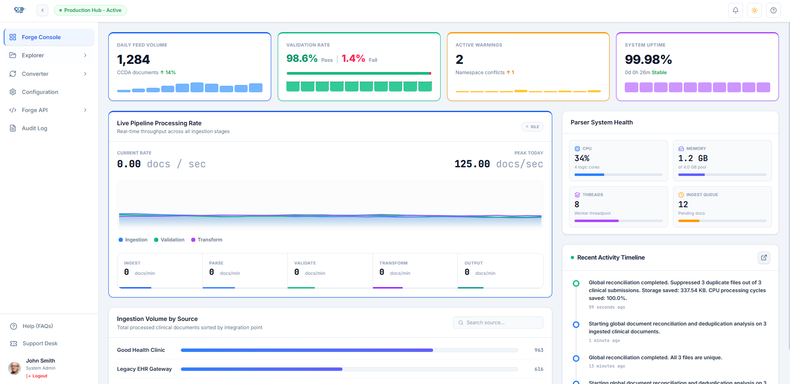The height and width of the screenshot is (384, 790).
Task: Open Configuration menu item
Action: point(49,92)
